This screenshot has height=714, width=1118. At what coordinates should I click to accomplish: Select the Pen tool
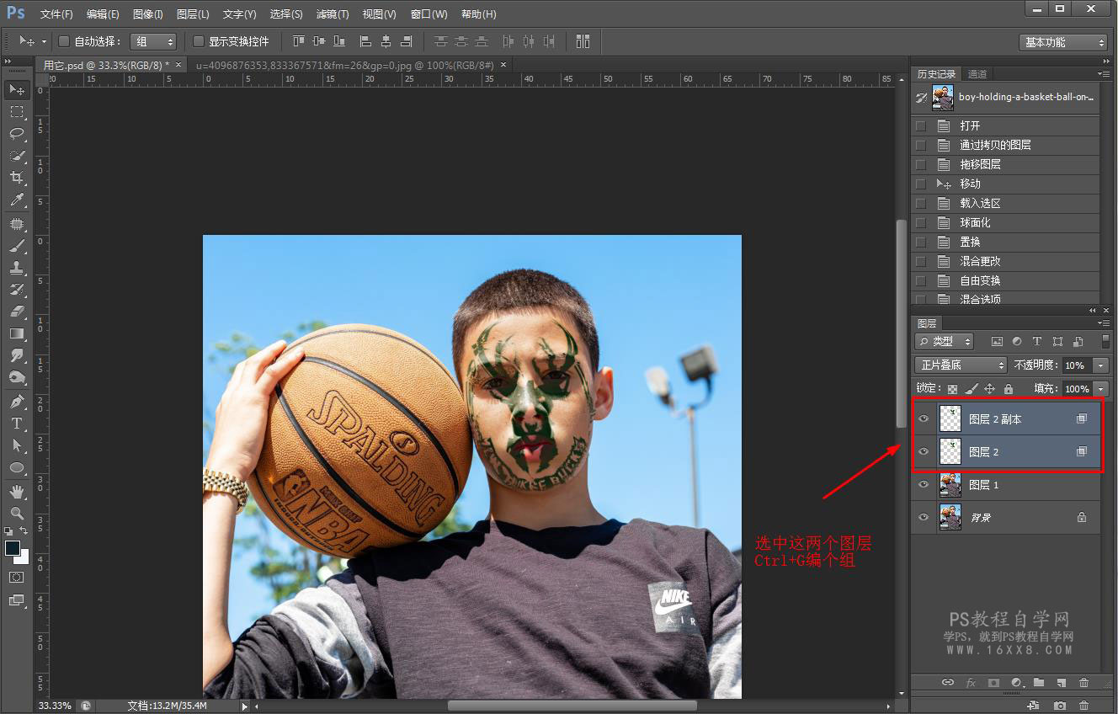point(17,401)
